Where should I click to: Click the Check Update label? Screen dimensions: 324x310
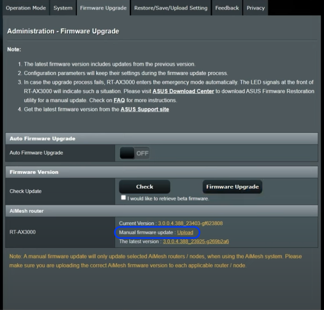pyautogui.click(x=26, y=191)
